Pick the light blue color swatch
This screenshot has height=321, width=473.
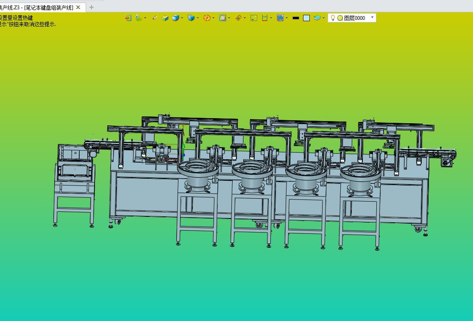(x=306, y=18)
